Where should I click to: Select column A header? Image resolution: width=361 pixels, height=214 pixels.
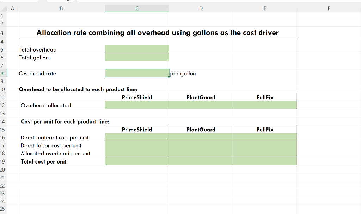click(12, 8)
